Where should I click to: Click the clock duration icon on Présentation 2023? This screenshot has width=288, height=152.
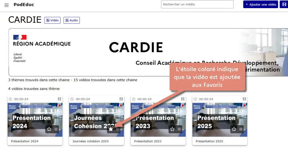point(134,99)
